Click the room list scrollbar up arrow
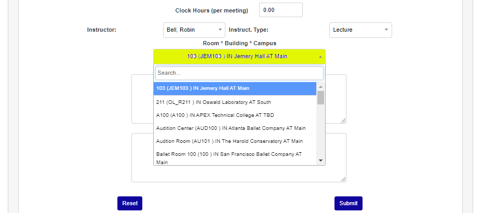 (320, 87)
